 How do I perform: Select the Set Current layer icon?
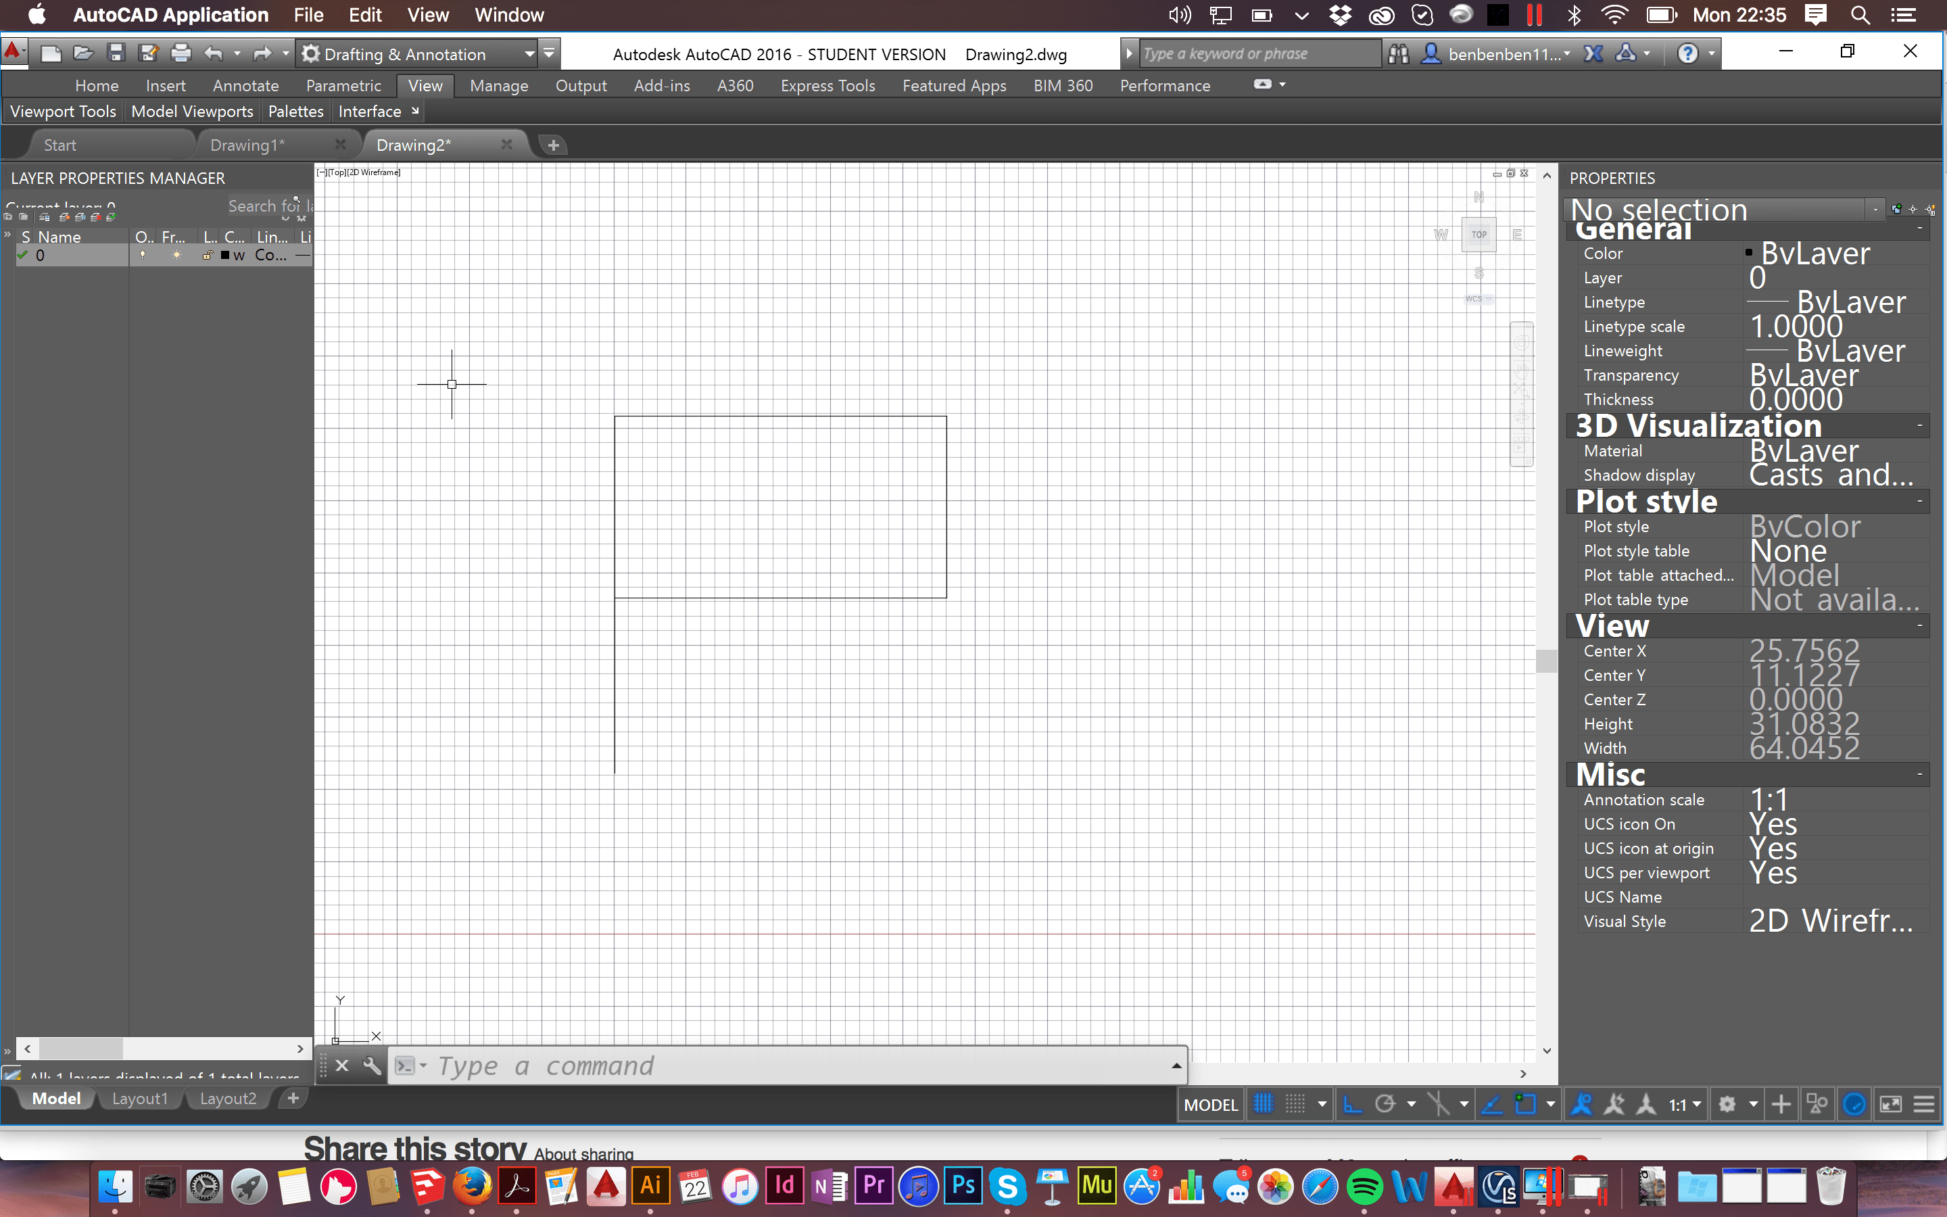(x=110, y=218)
